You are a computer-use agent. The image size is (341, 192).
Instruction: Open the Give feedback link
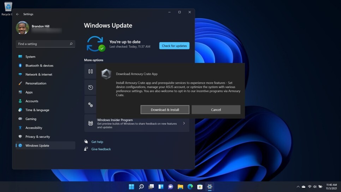click(x=101, y=149)
